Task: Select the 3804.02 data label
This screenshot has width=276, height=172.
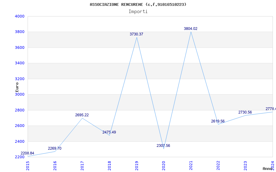Action: pos(191,29)
